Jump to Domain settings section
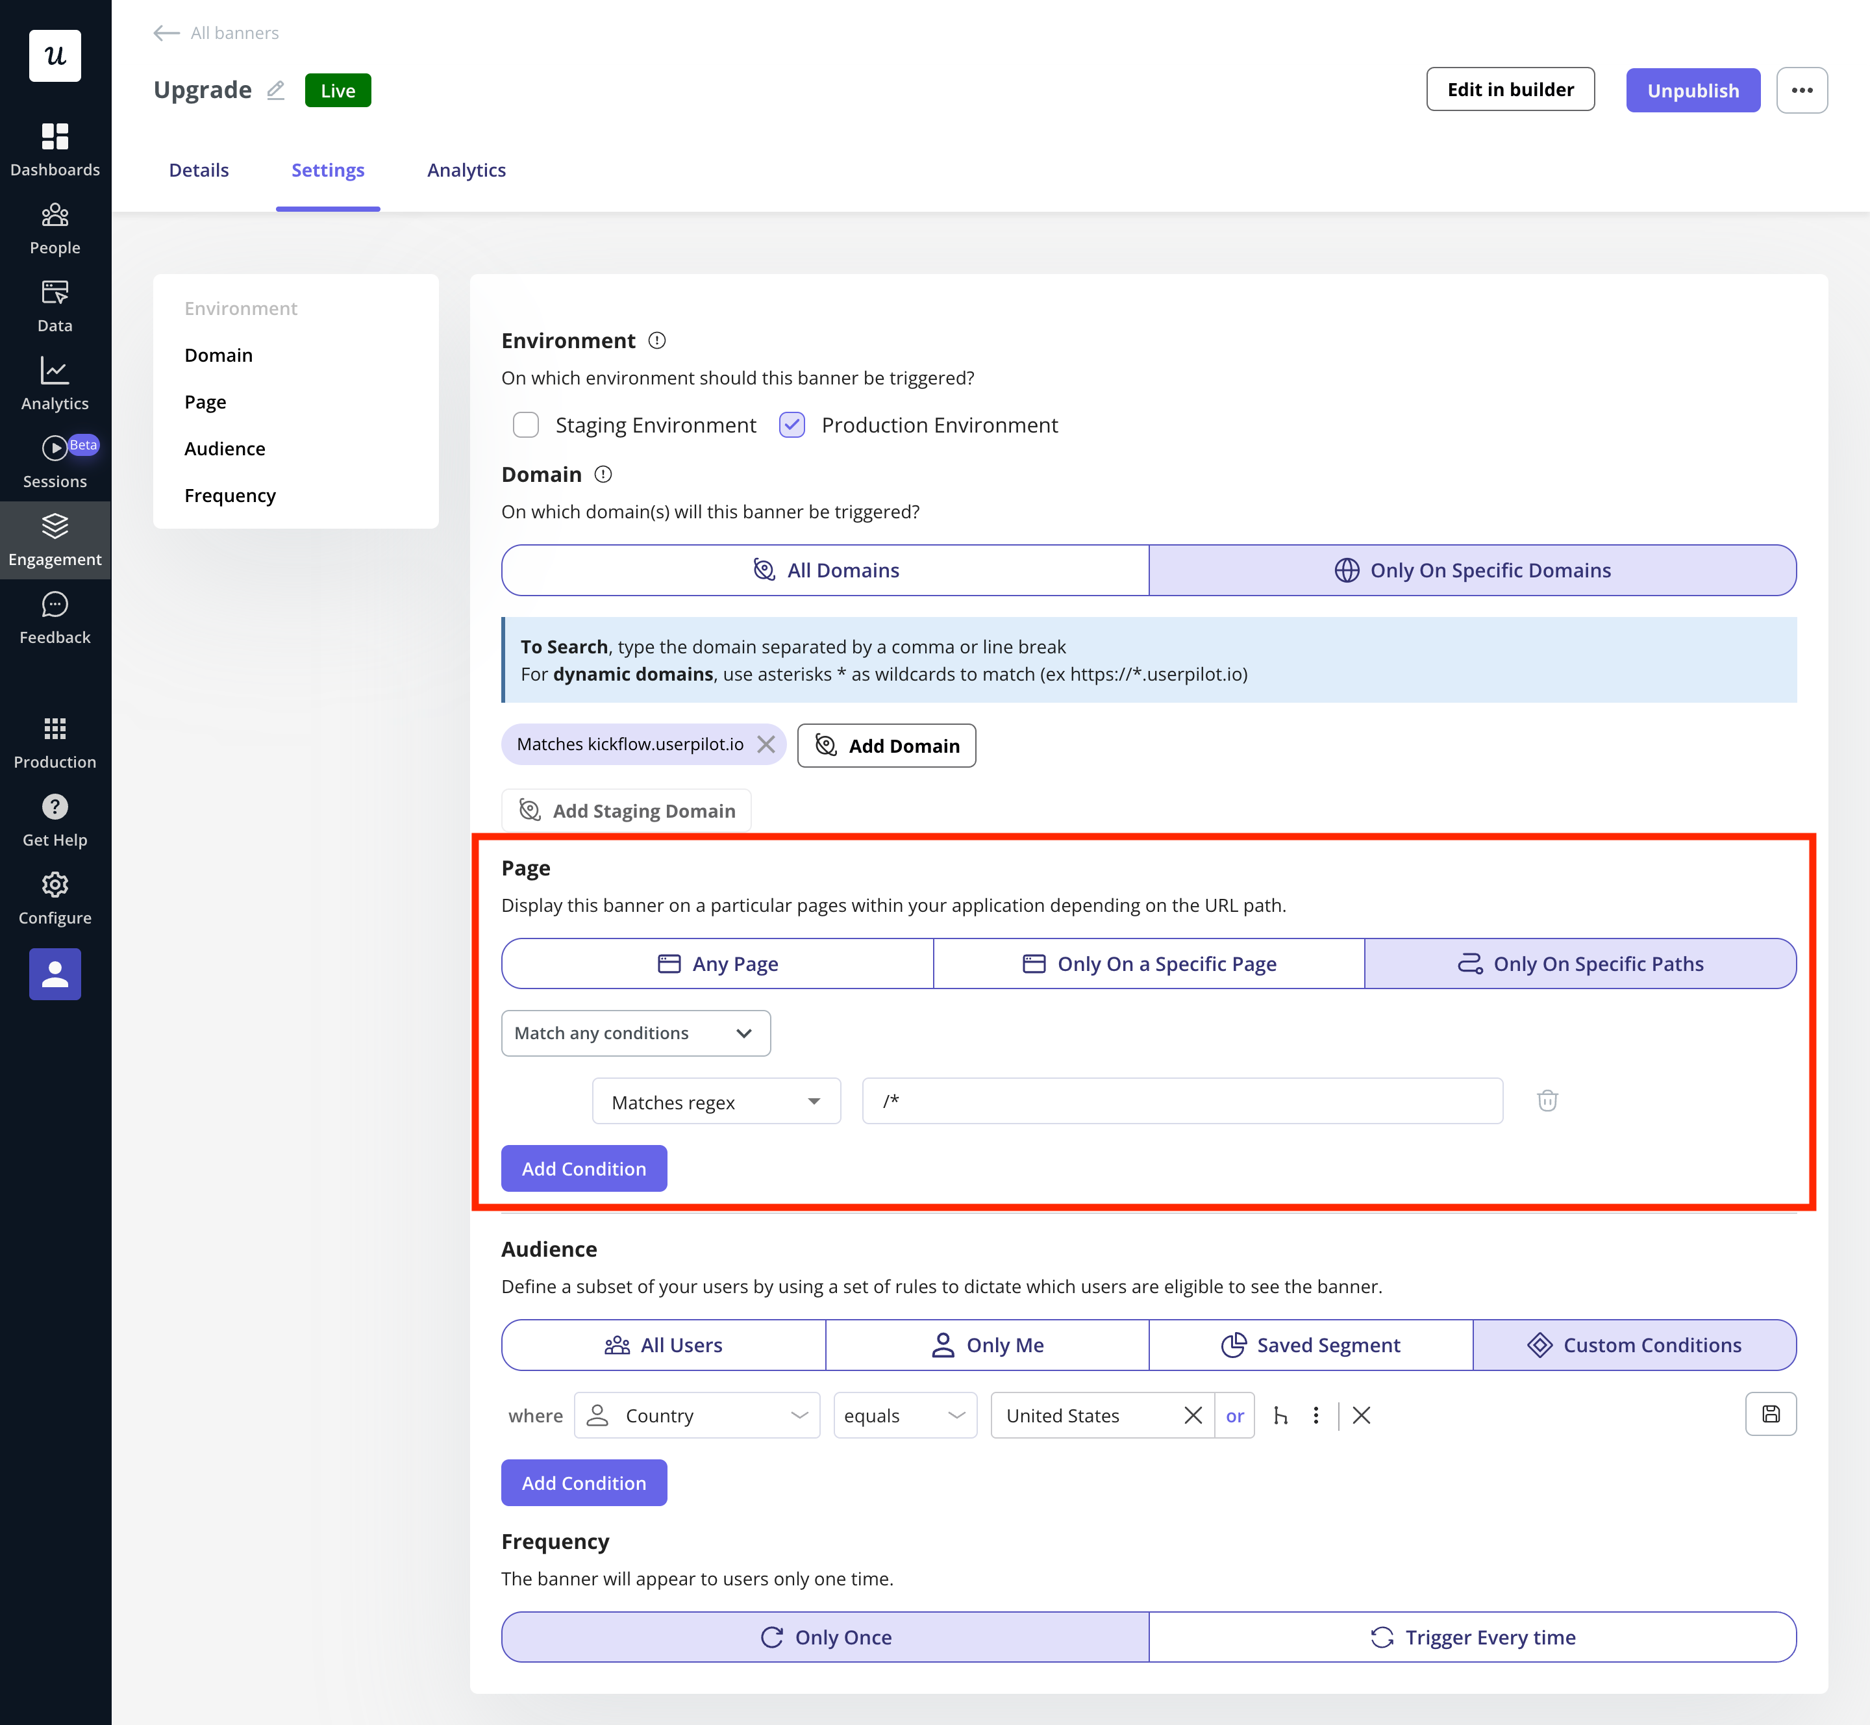Screen dimensions: 1870x1725 tap(218, 355)
